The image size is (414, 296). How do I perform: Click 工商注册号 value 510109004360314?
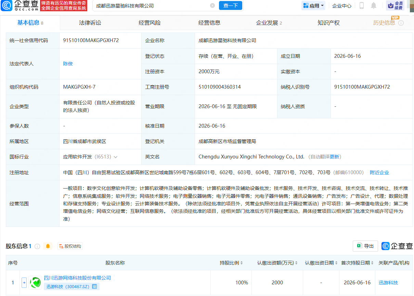tap(220, 87)
